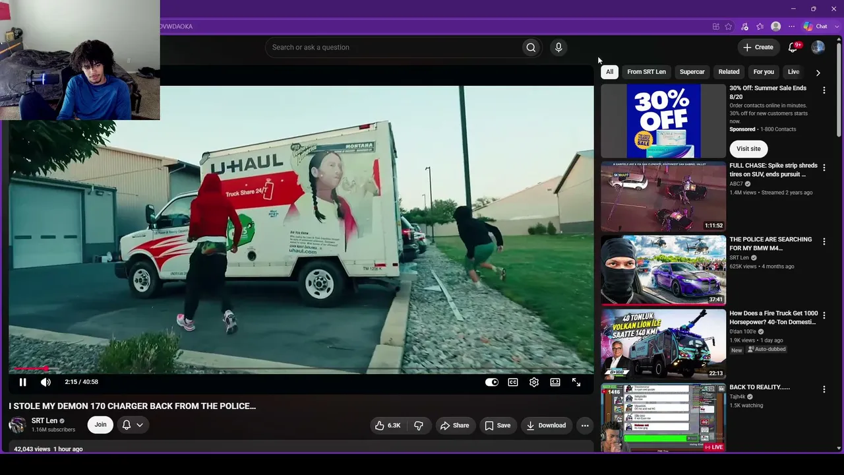Start voice search with the microphone icon
The height and width of the screenshot is (475, 844).
pyautogui.click(x=558, y=47)
